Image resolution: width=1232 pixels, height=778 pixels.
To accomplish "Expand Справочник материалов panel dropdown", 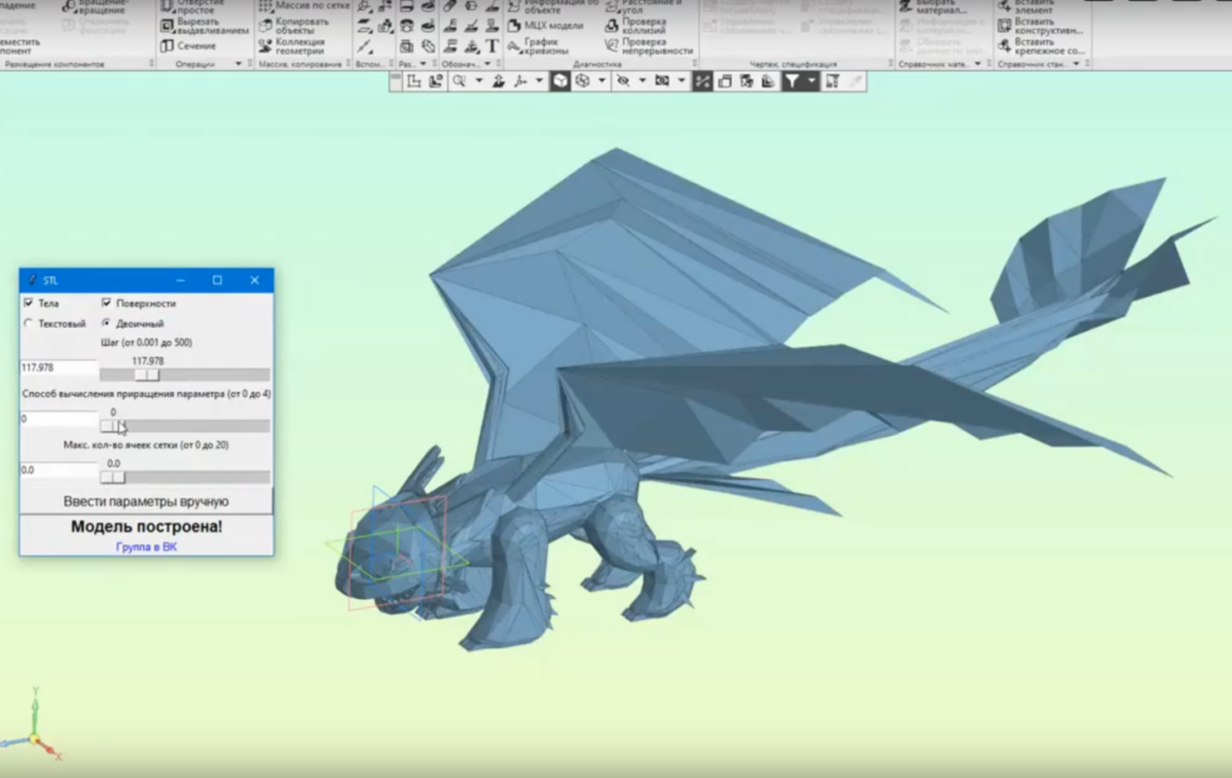I will 977,63.
